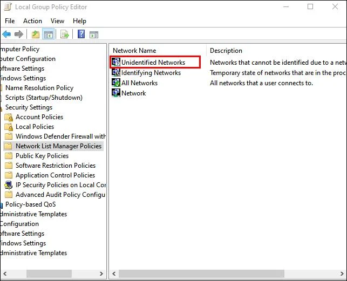Select Unidentified Networks entry

(x=153, y=63)
